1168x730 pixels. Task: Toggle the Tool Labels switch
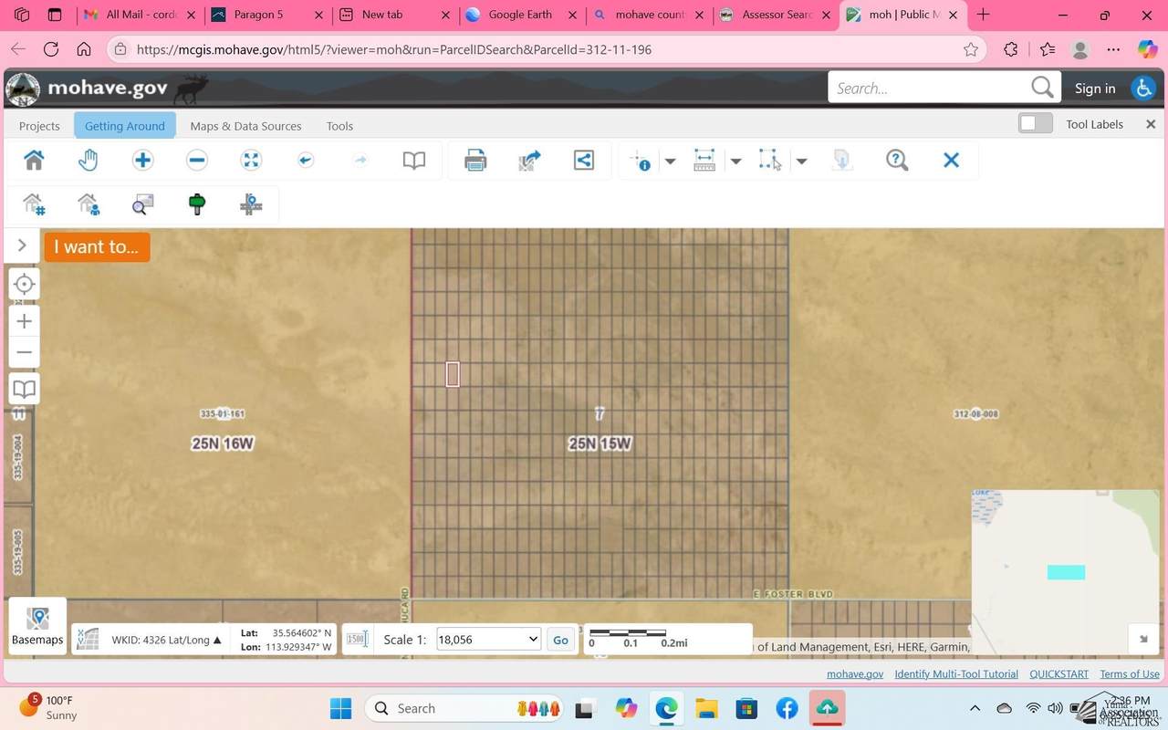coord(1036,123)
